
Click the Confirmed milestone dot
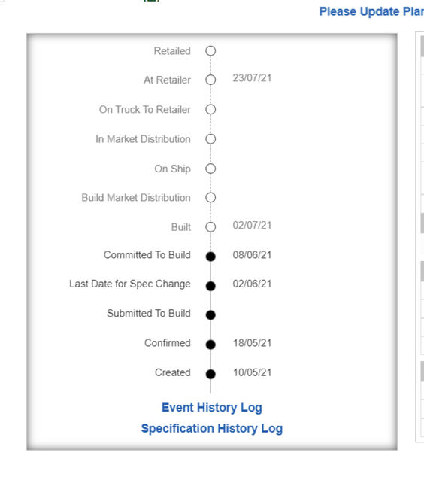pos(210,345)
